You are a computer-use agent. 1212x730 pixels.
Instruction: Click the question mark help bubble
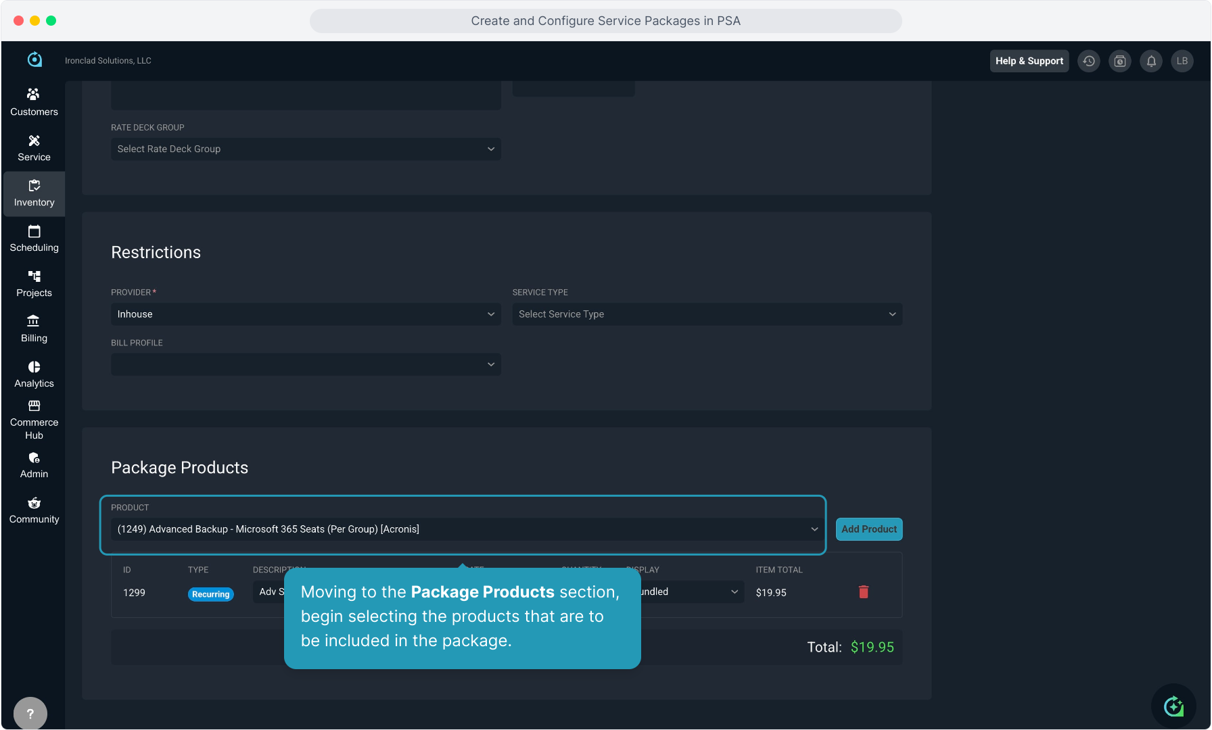point(30,713)
